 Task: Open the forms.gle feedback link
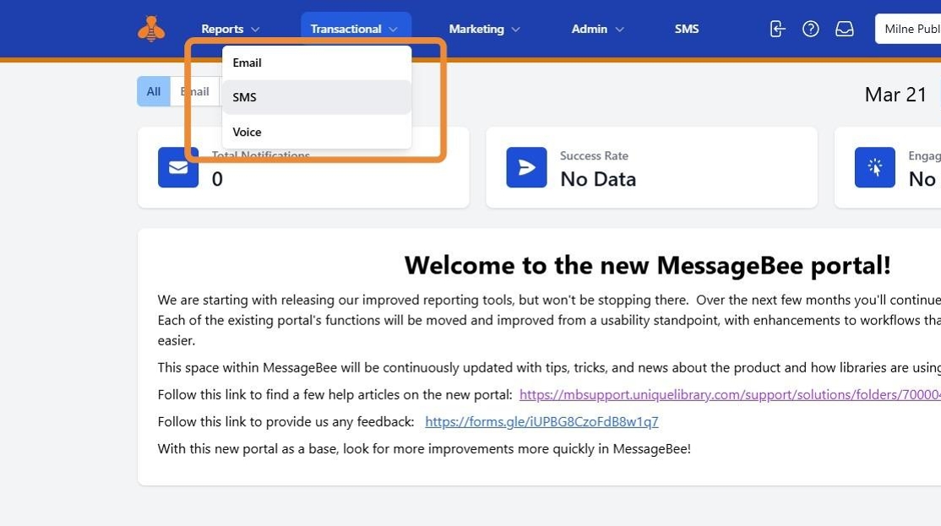pos(541,421)
